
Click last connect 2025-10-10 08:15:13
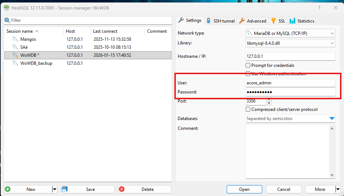(x=112, y=47)
